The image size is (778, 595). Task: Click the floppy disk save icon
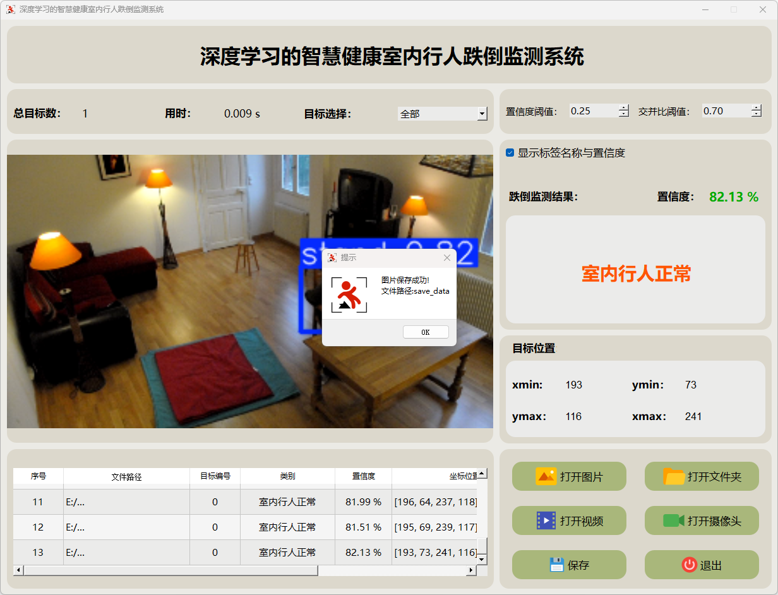pyautogui.click(x=556, y=565)
